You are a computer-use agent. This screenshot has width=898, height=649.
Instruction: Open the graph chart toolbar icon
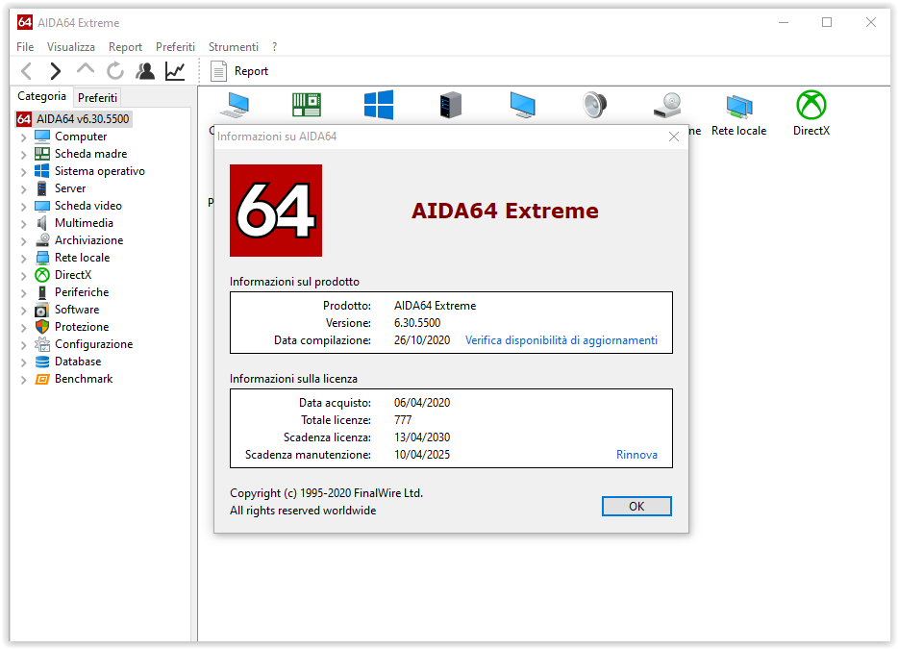tap(175, 71)
